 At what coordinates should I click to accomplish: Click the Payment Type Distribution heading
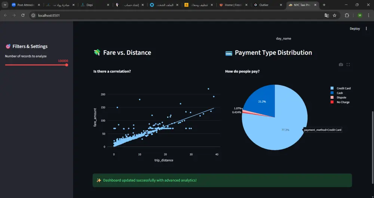[x=273, y=53]
